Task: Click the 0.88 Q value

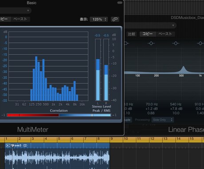Action: (x=151, y=113)
